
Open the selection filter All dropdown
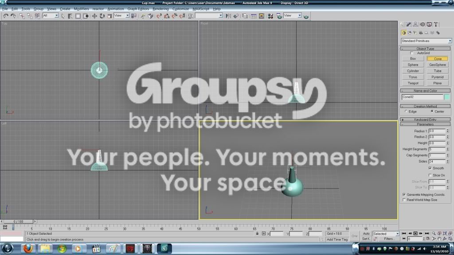point(51,15)
